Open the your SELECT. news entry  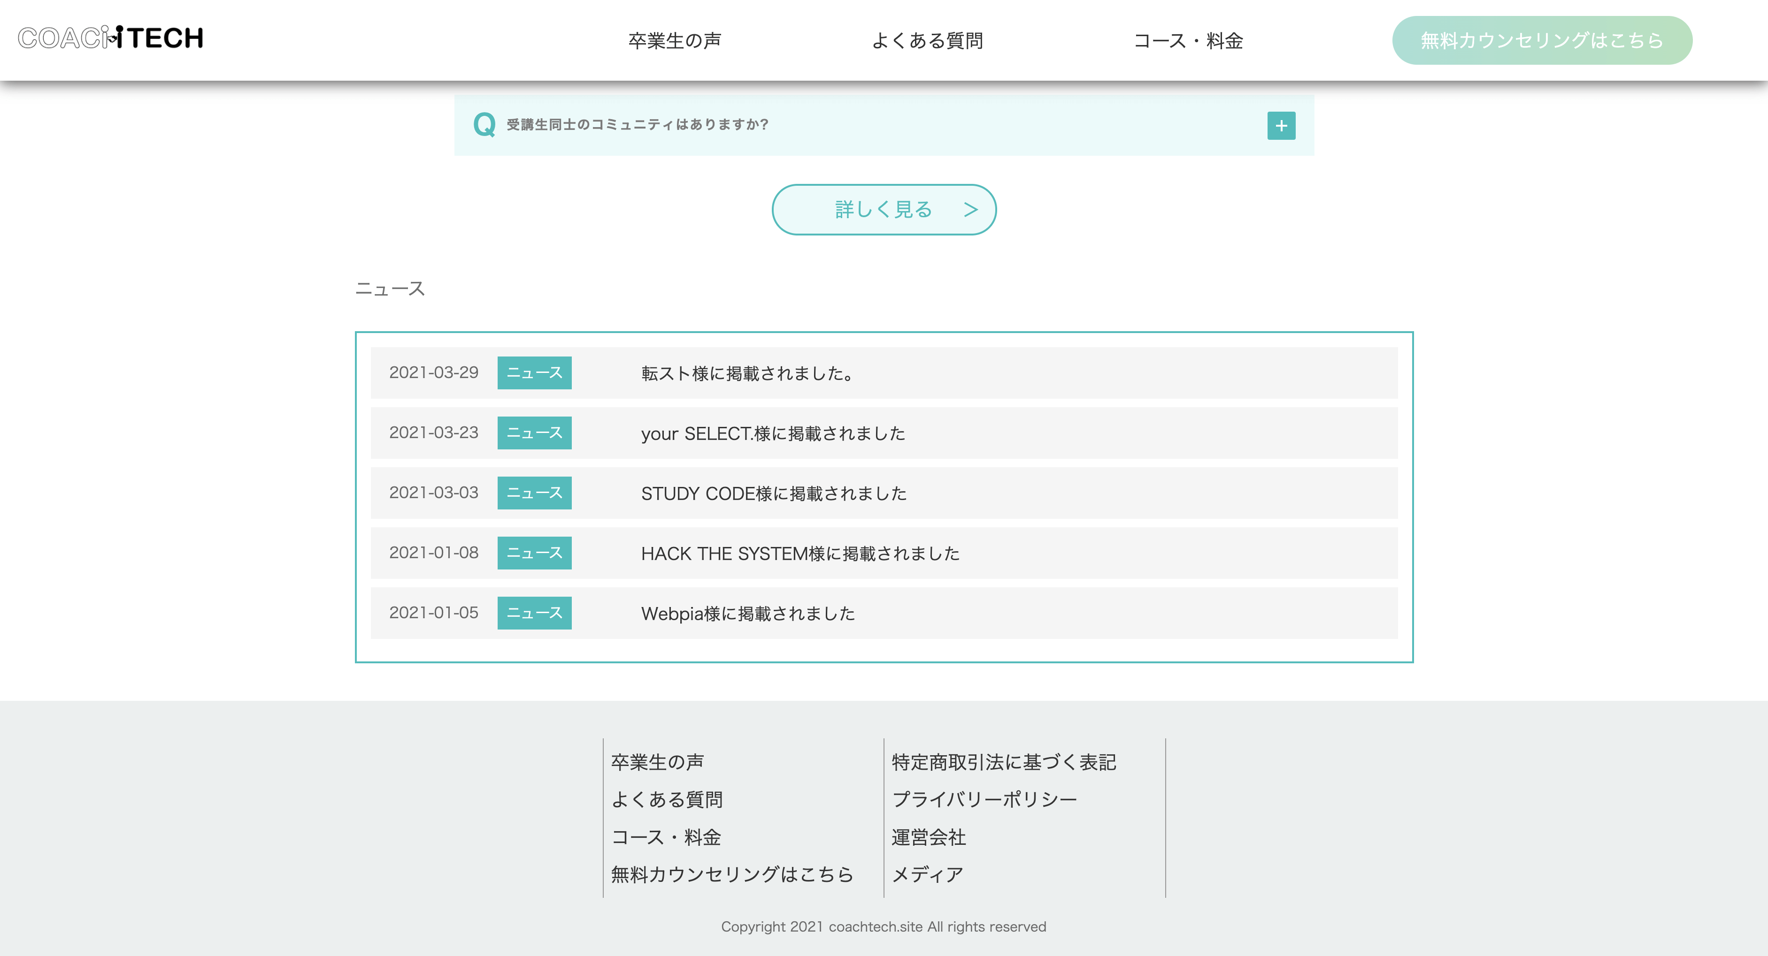click(773, 433)
